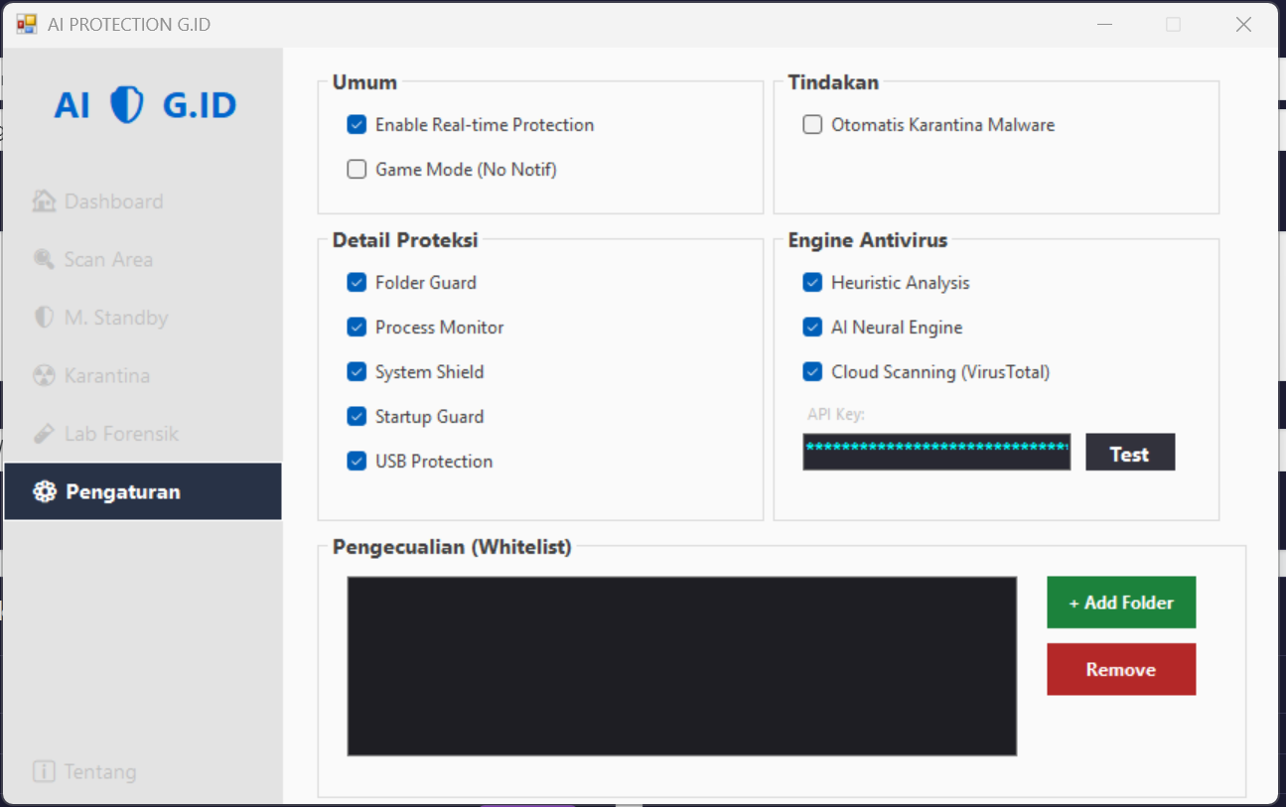Uncheck USB Protection

(x=357, y=462)
